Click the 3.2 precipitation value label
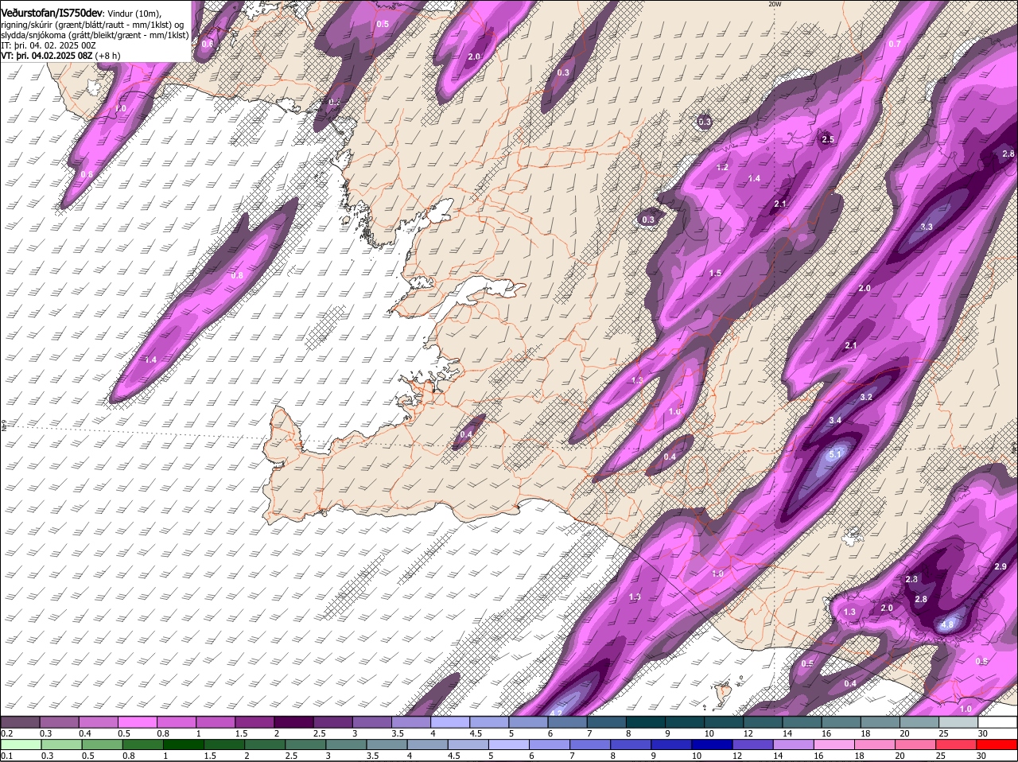The height and width of the screenshot is (762, 1018). (x=867, y=397)
